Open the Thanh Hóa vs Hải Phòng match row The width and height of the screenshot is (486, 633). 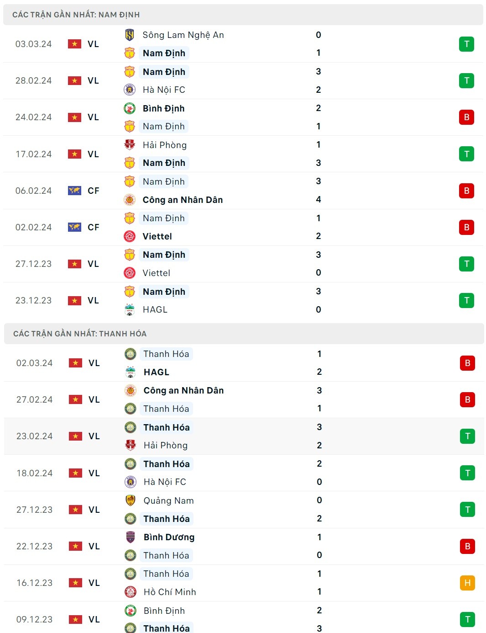click(x=242, y=436)
